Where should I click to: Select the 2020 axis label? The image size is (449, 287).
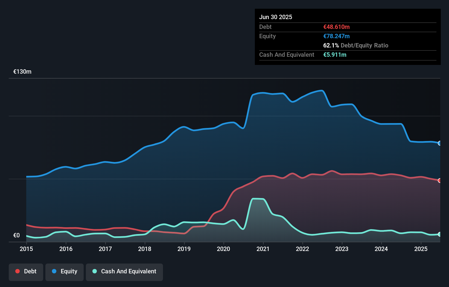click(x=223, y=249)
